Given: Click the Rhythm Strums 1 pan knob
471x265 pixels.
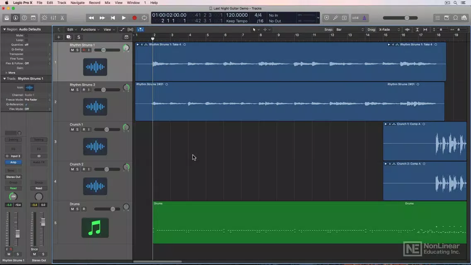Looking at the screenshot, I should tap(126, 48).
